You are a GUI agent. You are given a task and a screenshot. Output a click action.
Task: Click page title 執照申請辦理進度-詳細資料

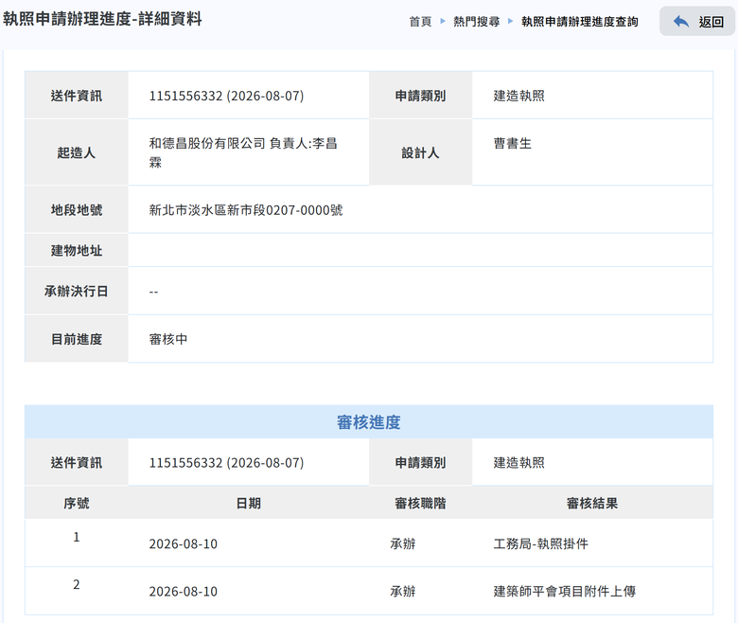tap(102, 19)
